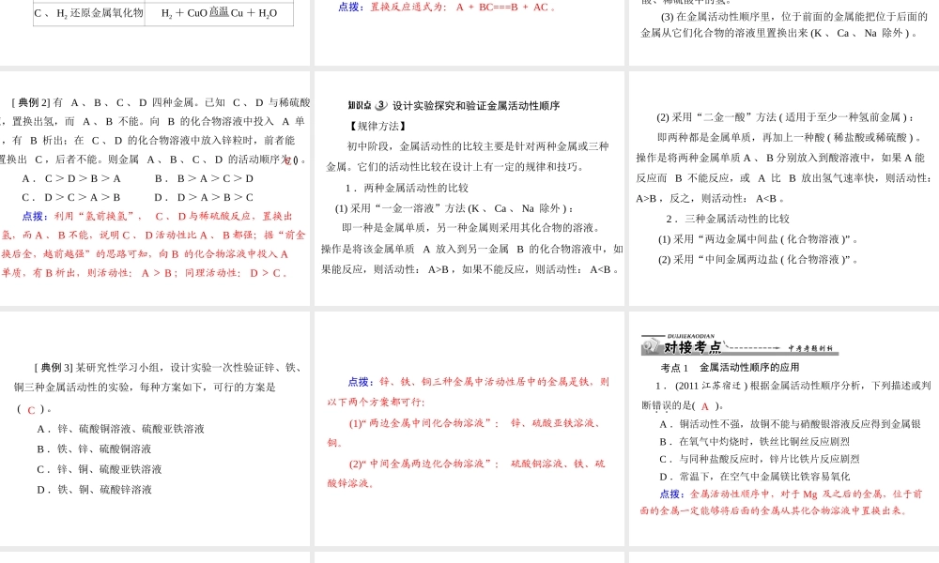939x563 pixels.
Task: Click the line “(1)采用“两边金属中间盐(化合物溶液)””
Action: [758, 239]
